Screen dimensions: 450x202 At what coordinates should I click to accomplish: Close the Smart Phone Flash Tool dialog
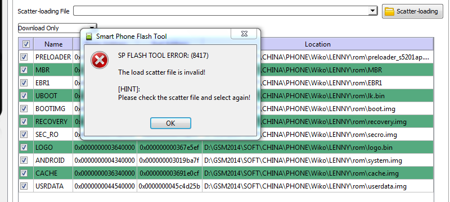(x=244, y=34)
